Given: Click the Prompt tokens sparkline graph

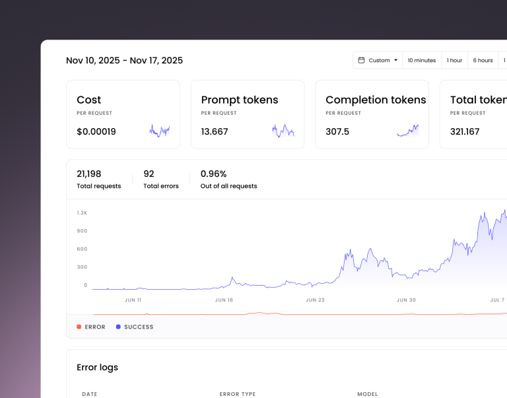Looking at the screenshot, I should (283, 131).
